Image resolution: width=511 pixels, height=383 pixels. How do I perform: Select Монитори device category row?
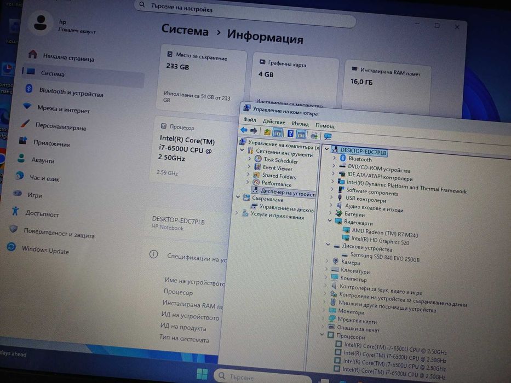(347, 311)
